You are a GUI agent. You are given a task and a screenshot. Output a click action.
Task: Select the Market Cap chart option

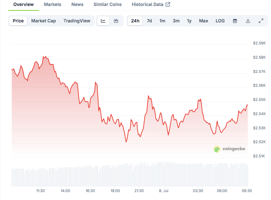[x=44, y=21]
